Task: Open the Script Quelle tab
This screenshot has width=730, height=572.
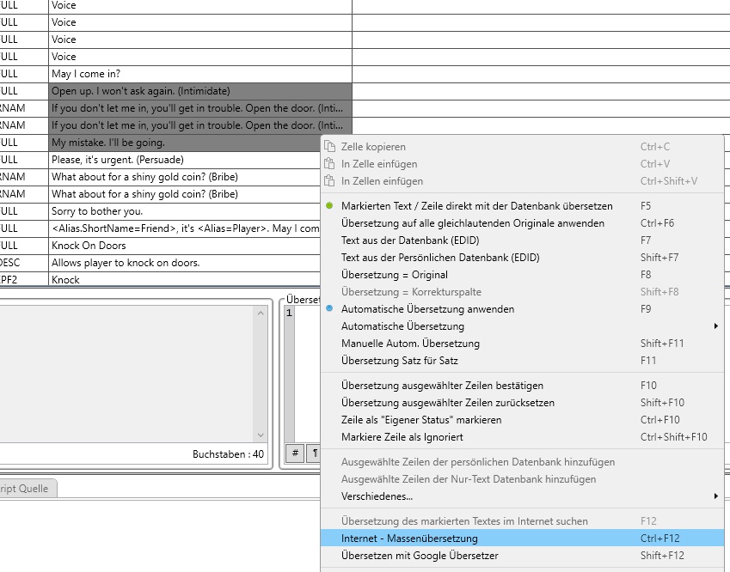Action: (28, 488)
